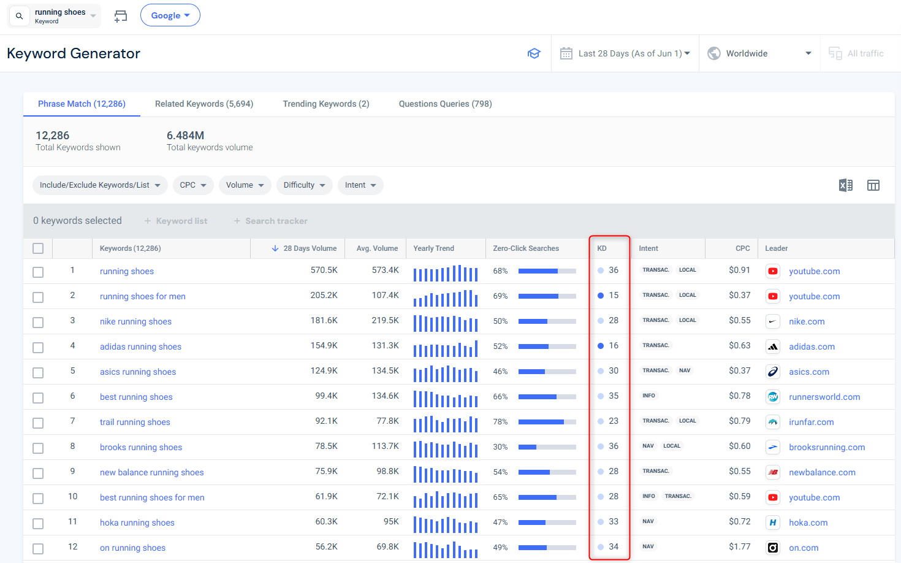Viewport: 901px width, 563px height.
Task: Click the On favicon in the leader column
Action: point(773,548)
